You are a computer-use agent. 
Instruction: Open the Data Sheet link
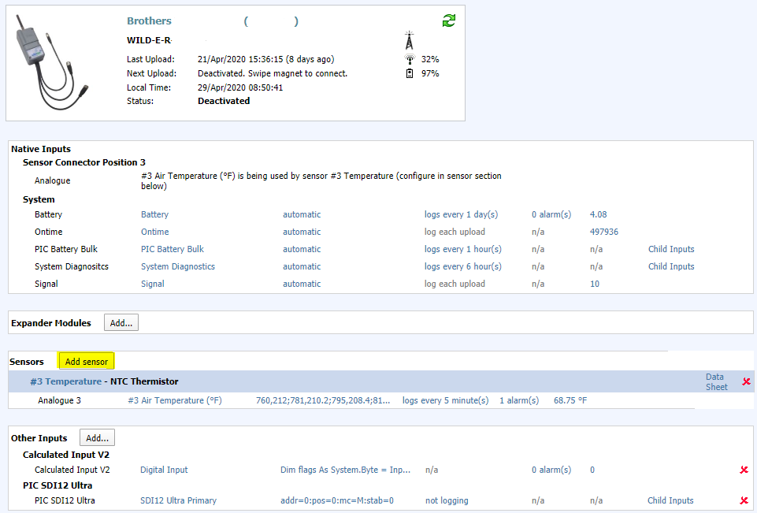pos(716,382)
